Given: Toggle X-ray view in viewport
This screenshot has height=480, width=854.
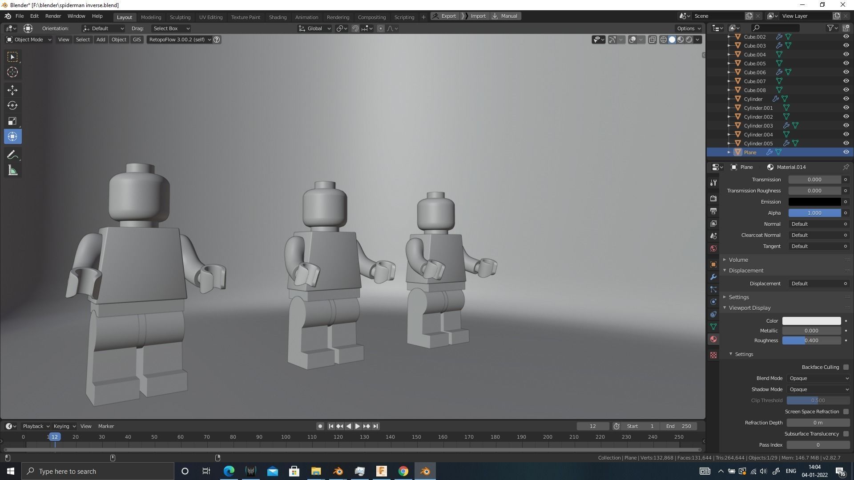Looking at the screenshot, I should [x=652, y=40].
